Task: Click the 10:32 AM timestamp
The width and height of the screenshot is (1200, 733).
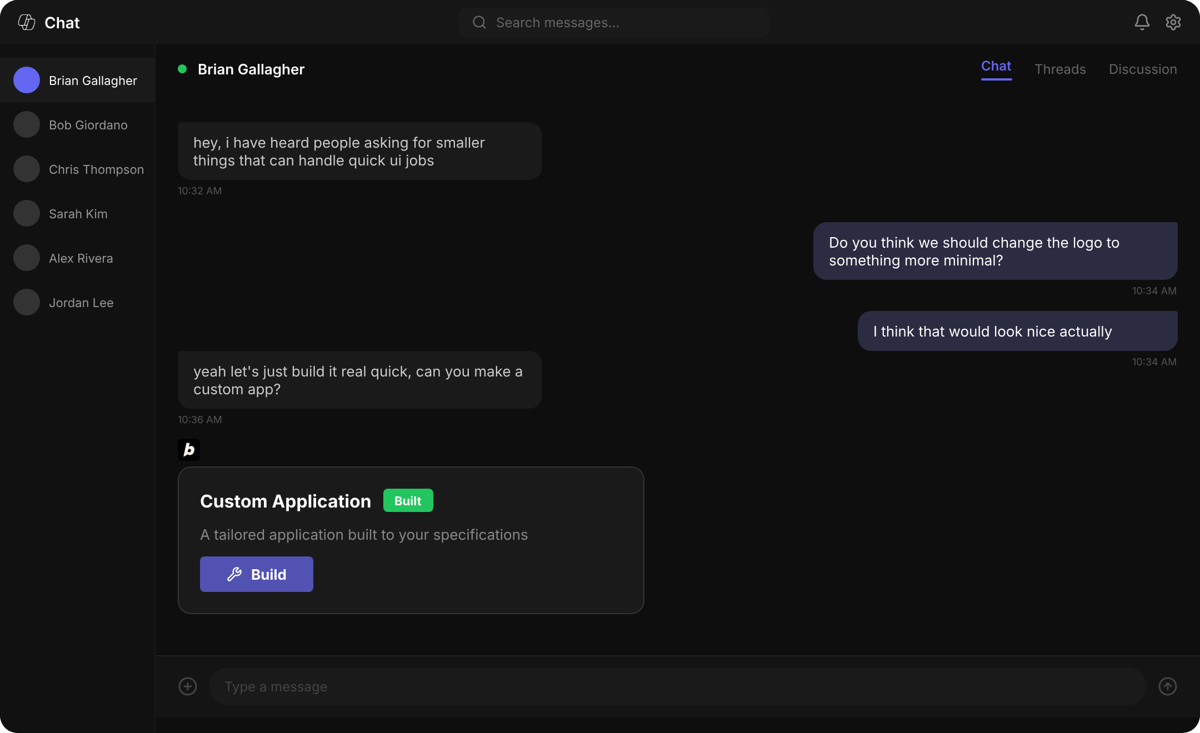Action: pos(200,191)
